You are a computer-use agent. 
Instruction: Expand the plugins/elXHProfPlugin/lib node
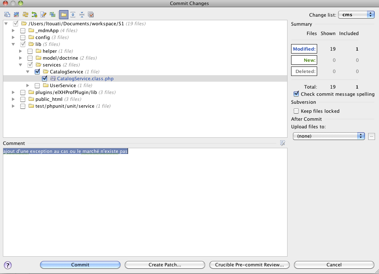click(x=13, y=92)
